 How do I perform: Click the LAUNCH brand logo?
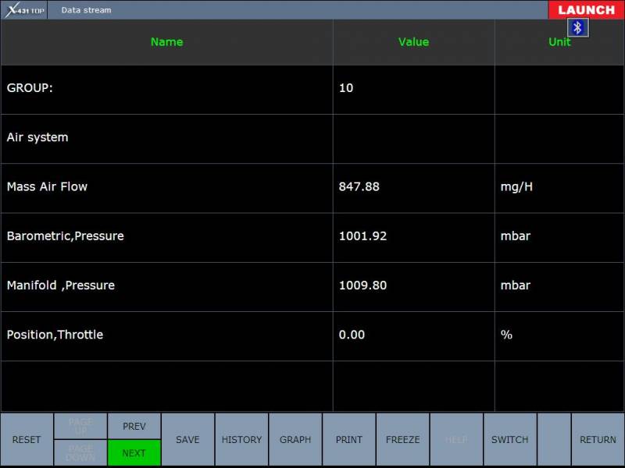586,10
